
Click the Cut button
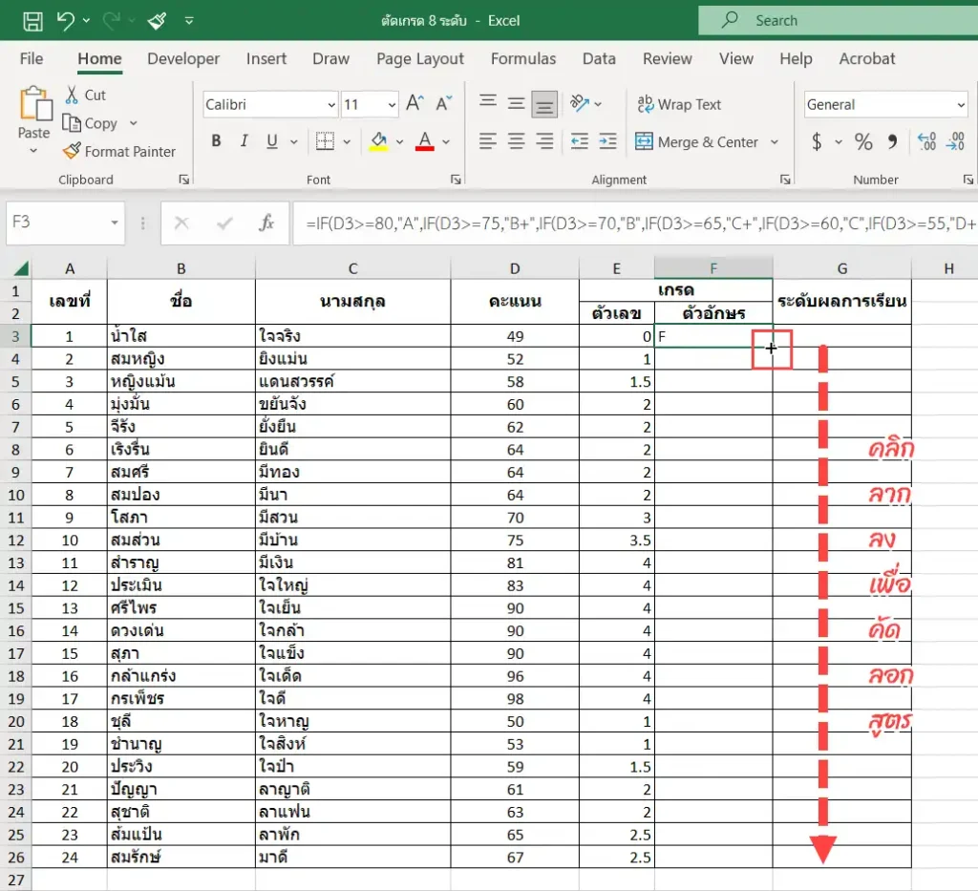[85, 95]
